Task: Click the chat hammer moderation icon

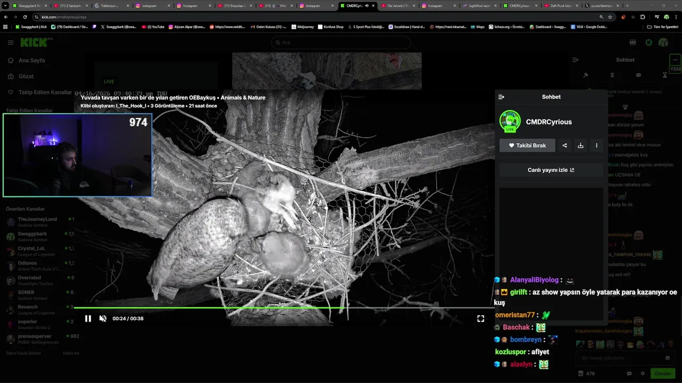Action: pos(586,75)
